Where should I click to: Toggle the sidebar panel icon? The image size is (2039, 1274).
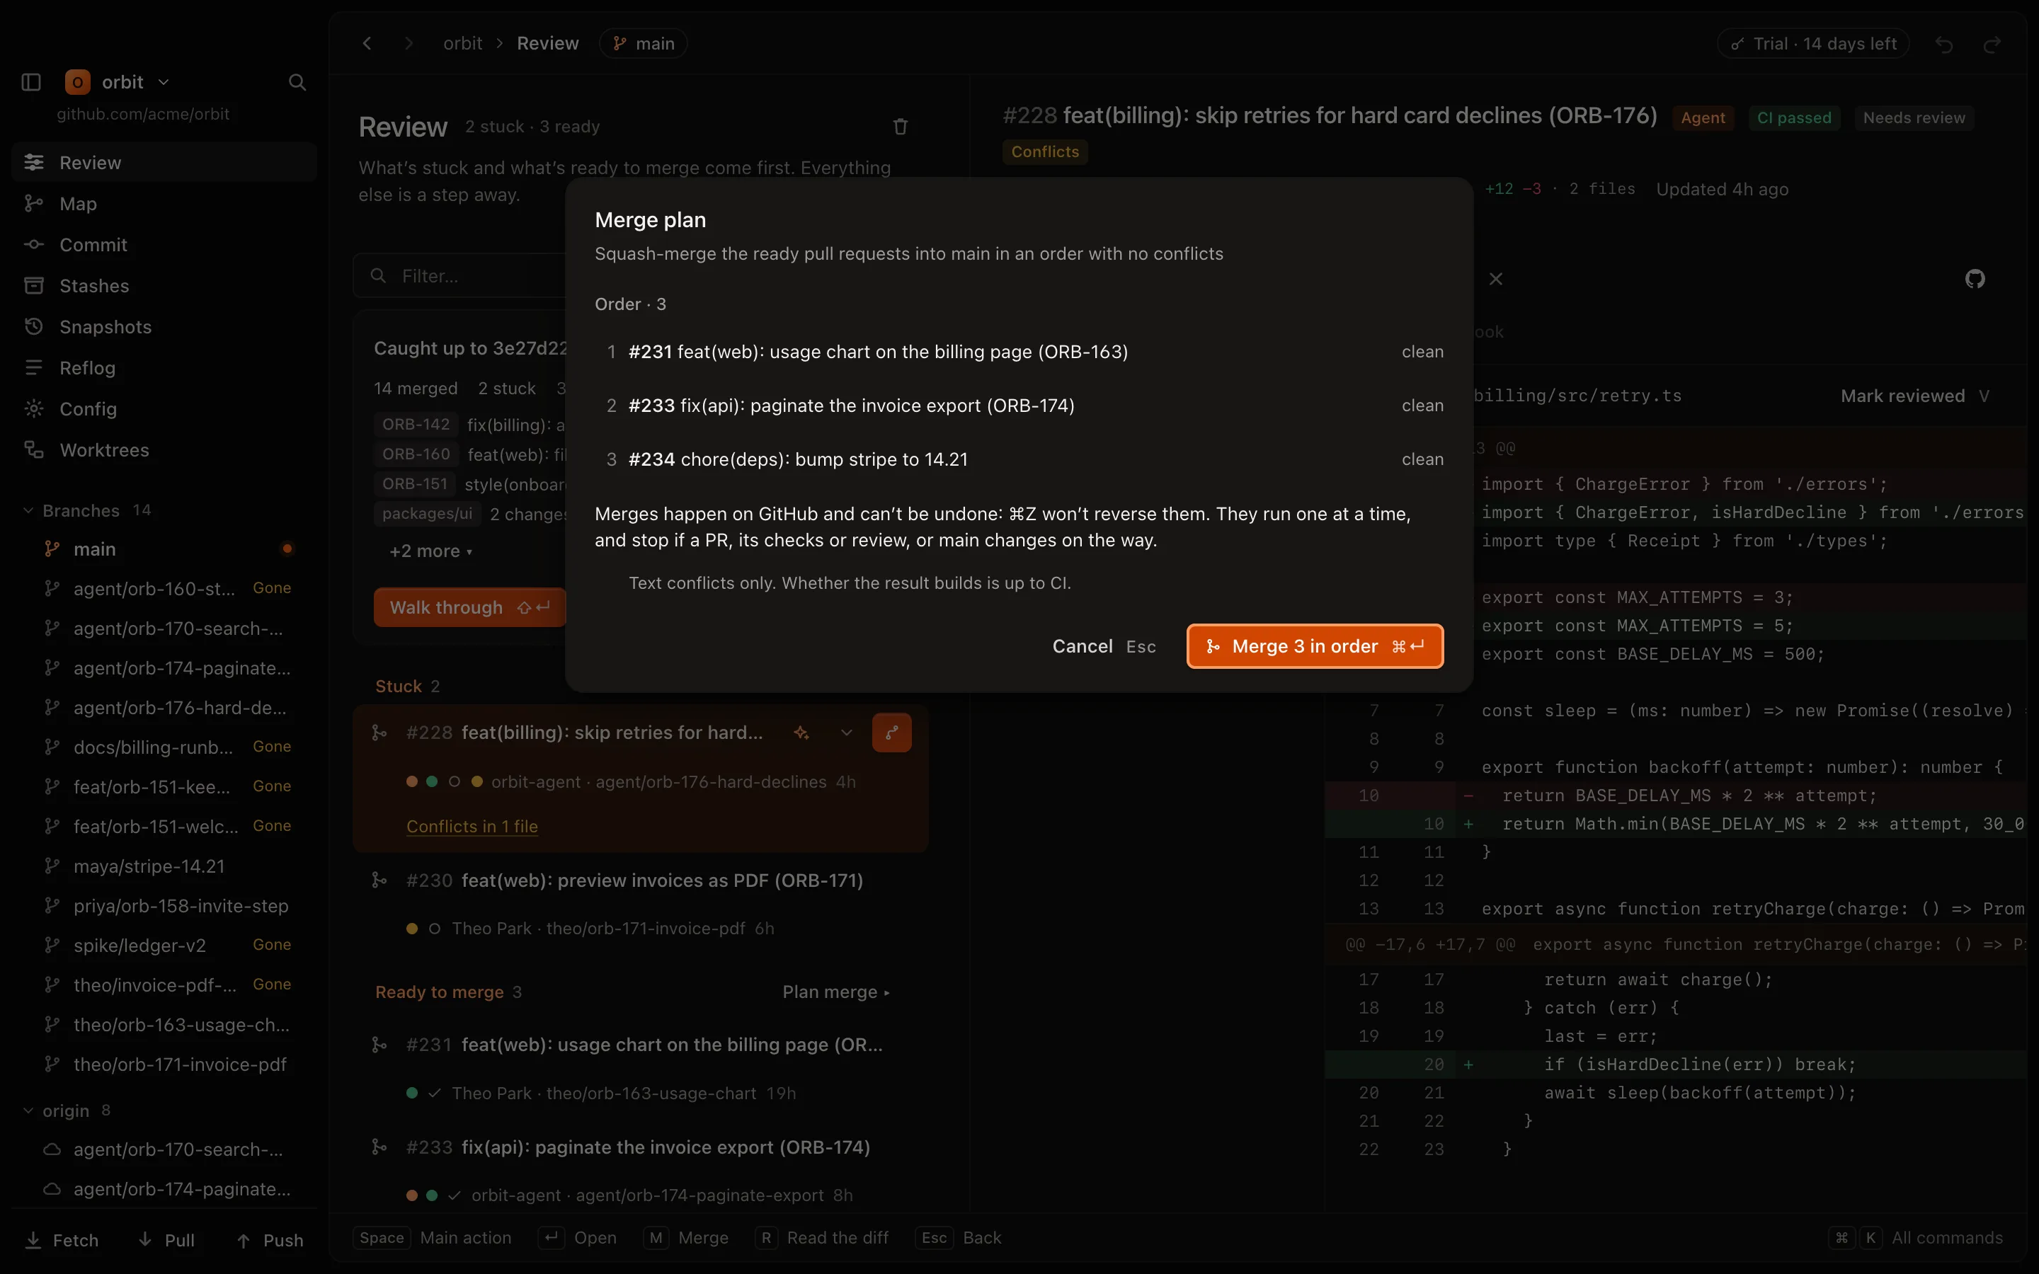click(x=31, y=81)
